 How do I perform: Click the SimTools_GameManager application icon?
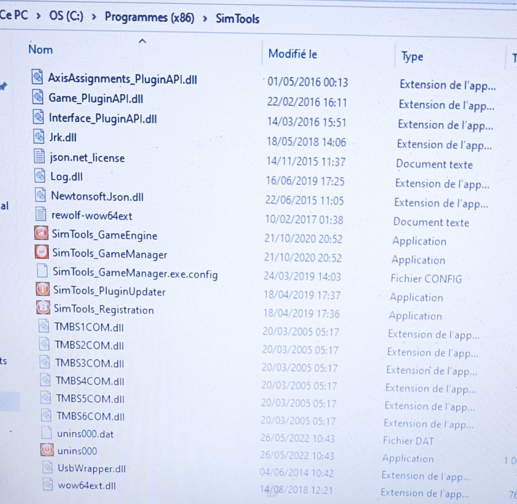pos(42,252)
